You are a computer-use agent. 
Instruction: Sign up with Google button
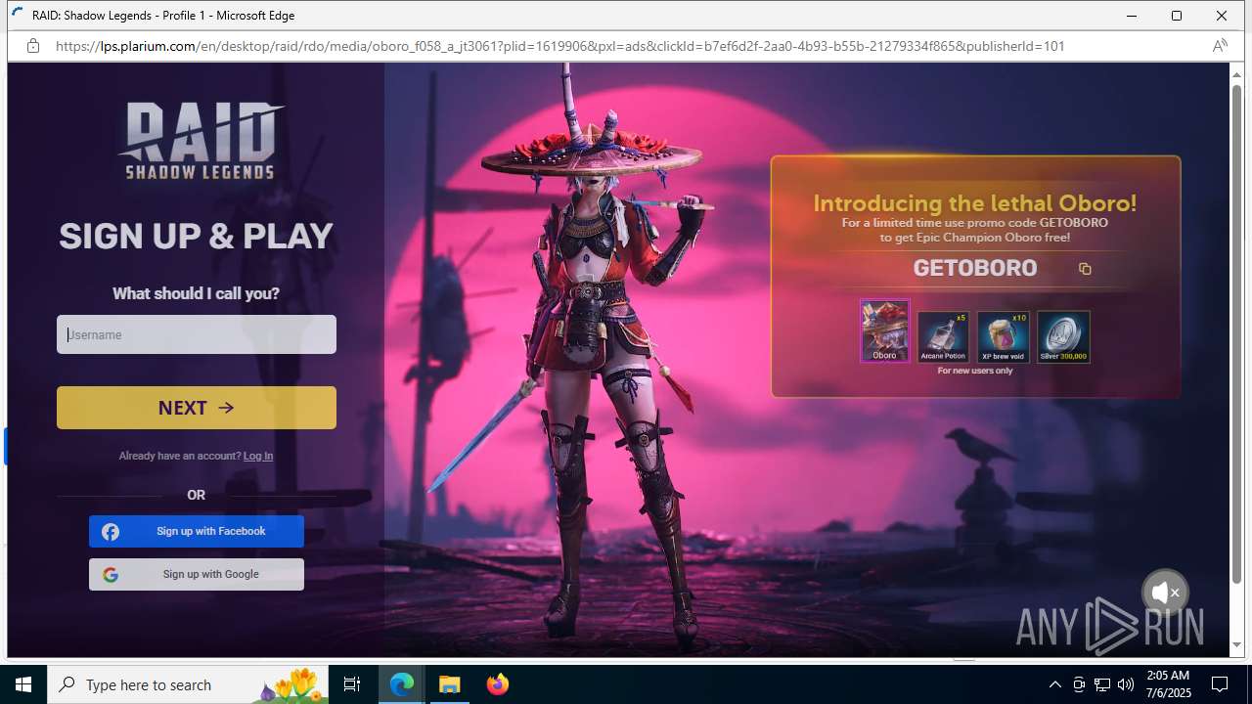tap(197, 575)
